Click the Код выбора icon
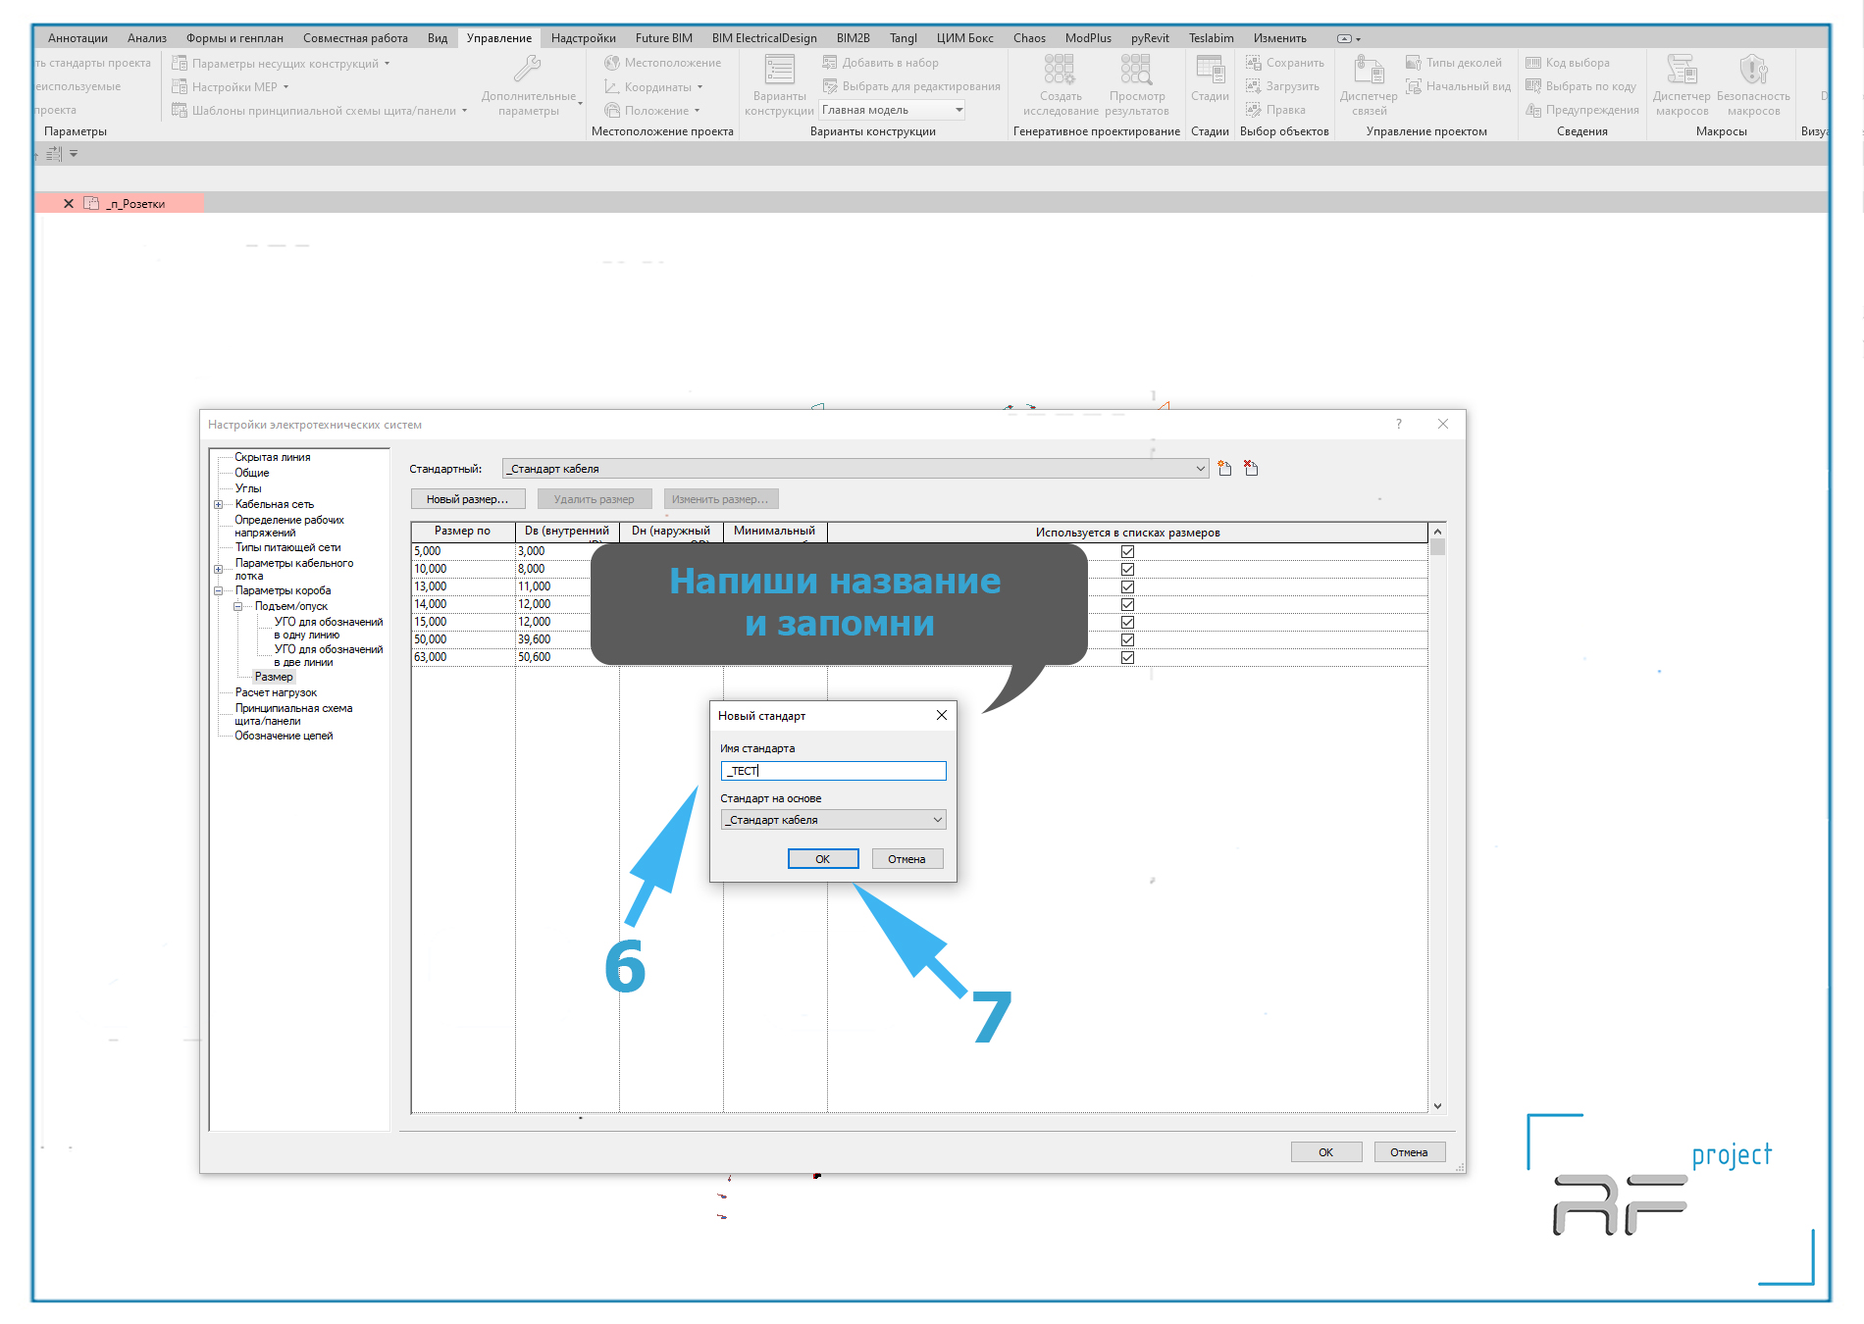Screen dimensions: 1864x1324 coord(1533,63)
